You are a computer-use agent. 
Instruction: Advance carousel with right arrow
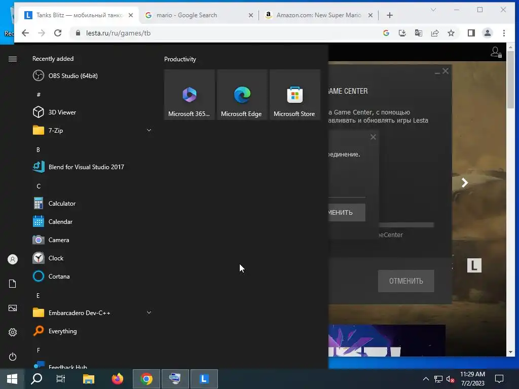pyautogui.click(x=465, y=182)
